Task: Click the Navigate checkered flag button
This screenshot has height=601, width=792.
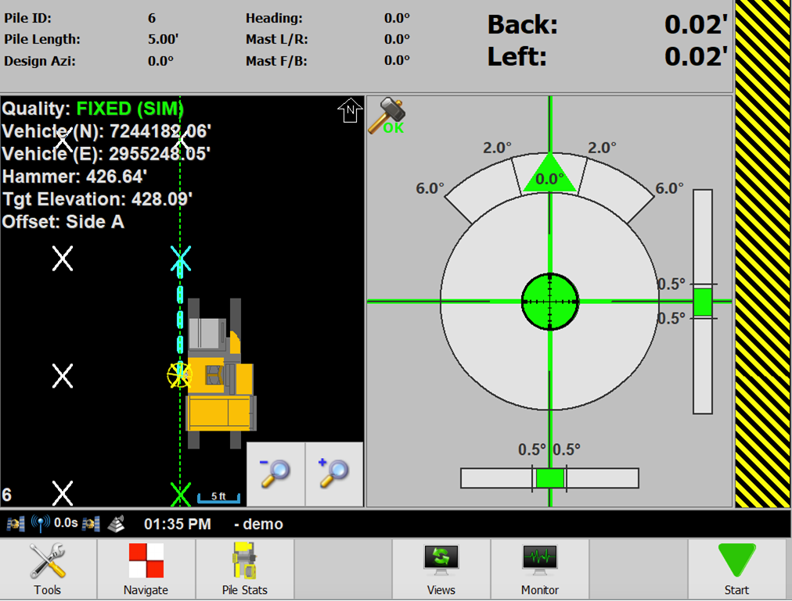Action: 146,568
